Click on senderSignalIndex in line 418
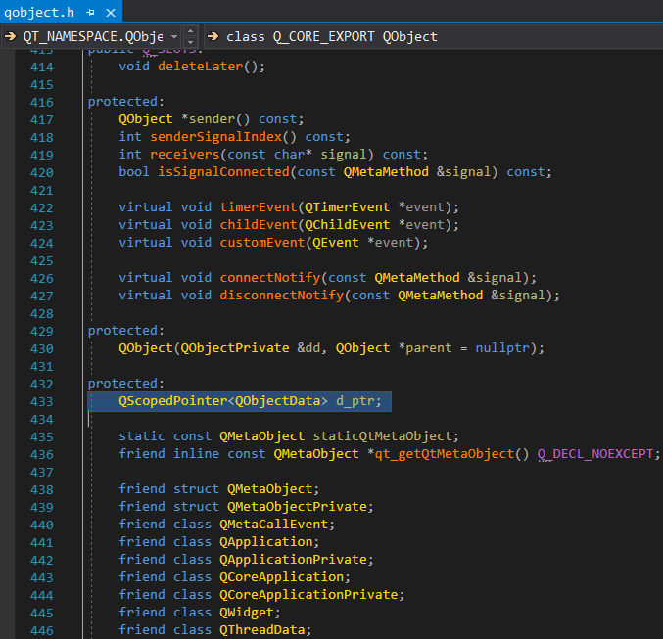The width and height of the screenshot is (663, 639). pos(216,136)
